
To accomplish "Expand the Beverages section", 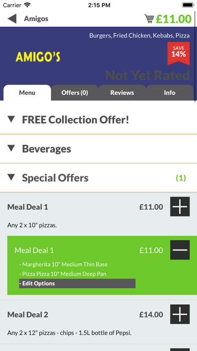I will pos(98,149).
